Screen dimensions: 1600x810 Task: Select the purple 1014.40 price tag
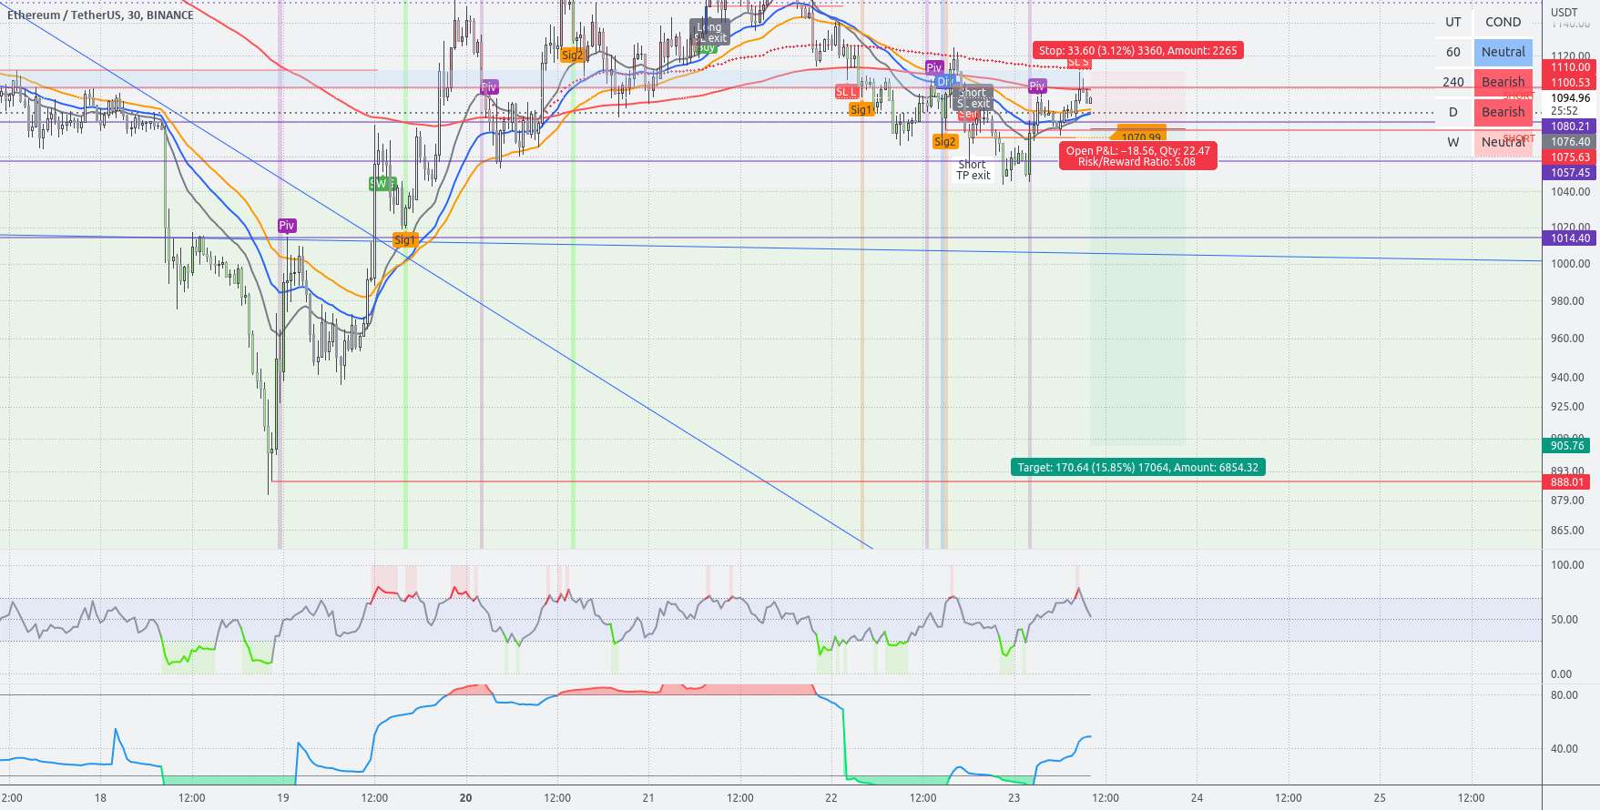pos(1571,238)
